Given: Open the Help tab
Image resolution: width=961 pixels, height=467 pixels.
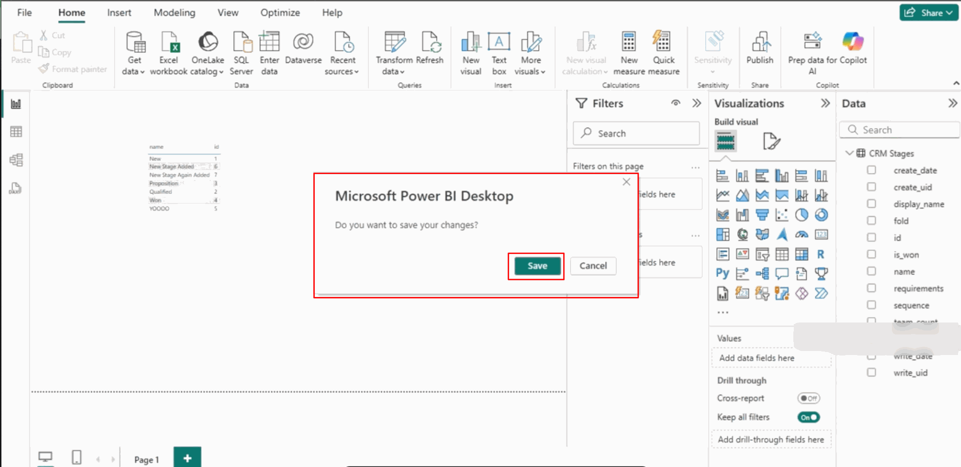Looking at the screenshot, I should point(332,12).
